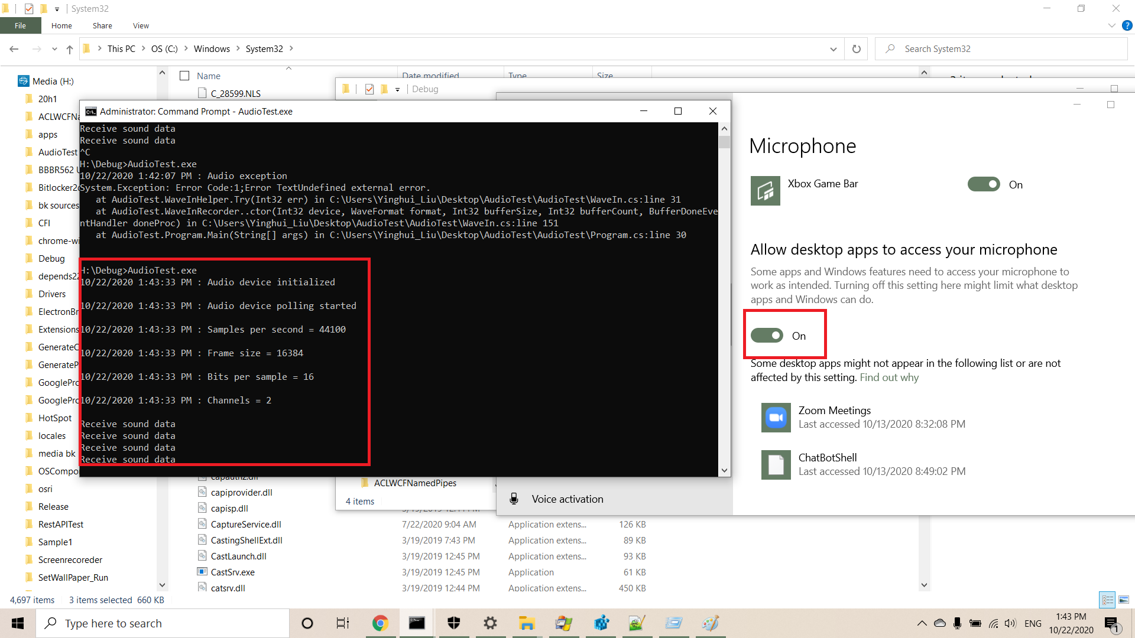This screenshot has height=638, width=1135.
Task: Open Windows Security shield in taskbar
Action: coord(453,623)
